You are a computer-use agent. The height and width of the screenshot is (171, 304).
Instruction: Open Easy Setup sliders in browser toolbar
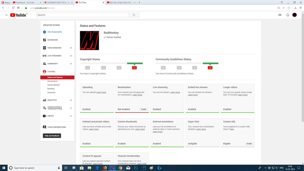pos(300,8)
